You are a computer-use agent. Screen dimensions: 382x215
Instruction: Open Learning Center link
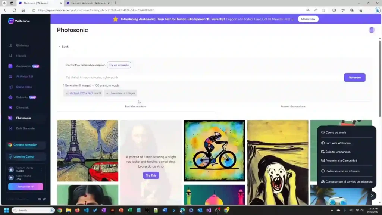click(x=24, y=156)
